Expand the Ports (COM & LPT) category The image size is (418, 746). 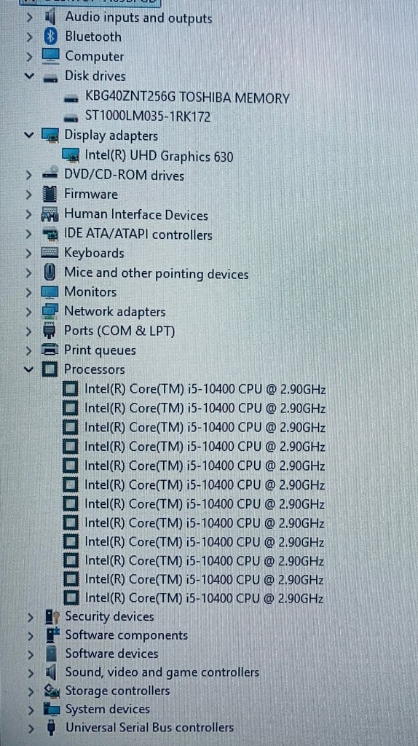(x=29, y=330)
